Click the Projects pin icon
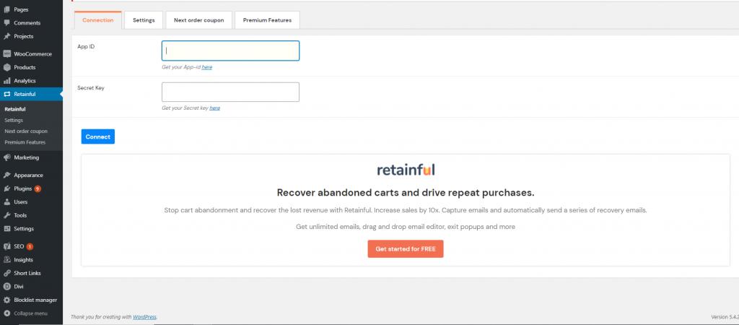739x325 pixels. coord(6,36)
